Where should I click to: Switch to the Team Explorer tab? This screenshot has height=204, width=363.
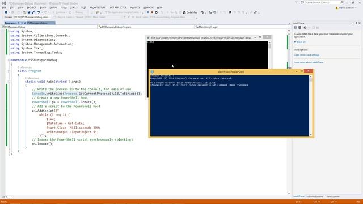pyautogui.click(x=332, y=197)
